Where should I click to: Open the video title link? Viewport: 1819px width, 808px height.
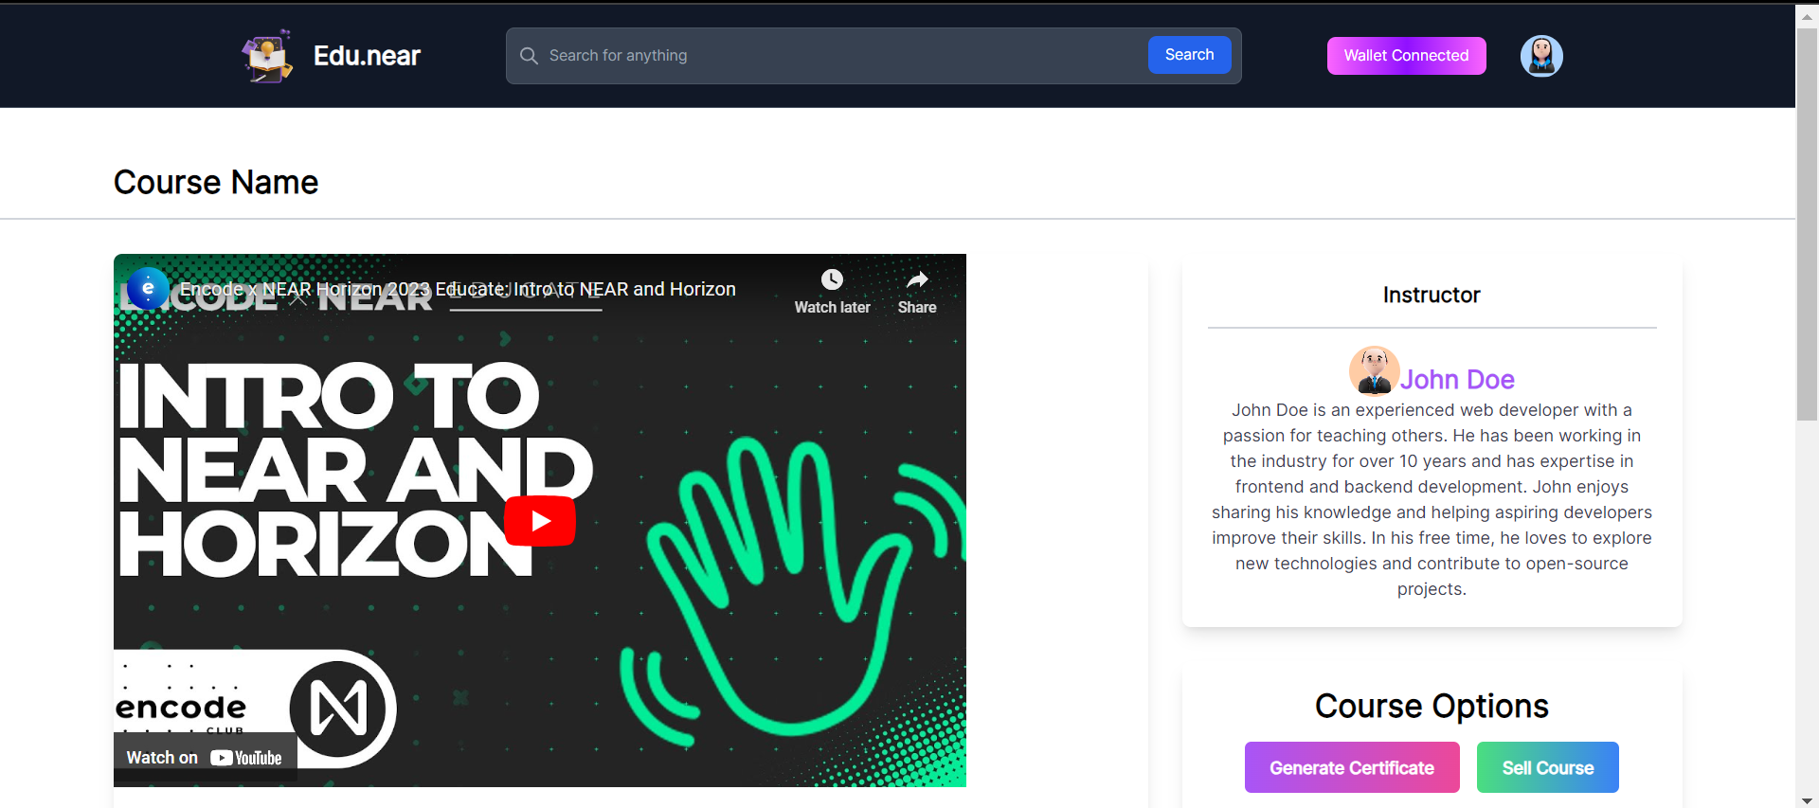(458, 289)
